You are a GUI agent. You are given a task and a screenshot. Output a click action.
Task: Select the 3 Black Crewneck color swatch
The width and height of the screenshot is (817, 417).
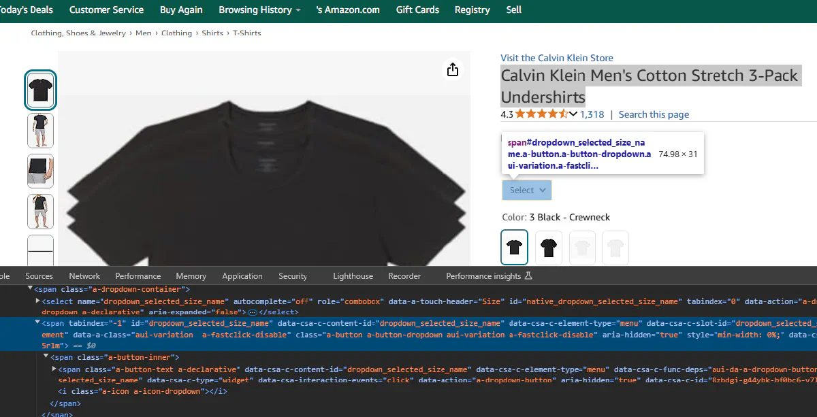[514, 247]
